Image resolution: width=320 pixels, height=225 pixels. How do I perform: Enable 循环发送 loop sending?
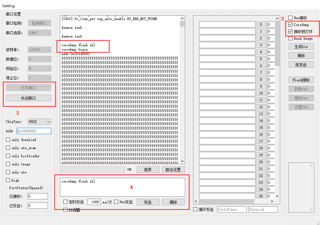tap(195, 209)
